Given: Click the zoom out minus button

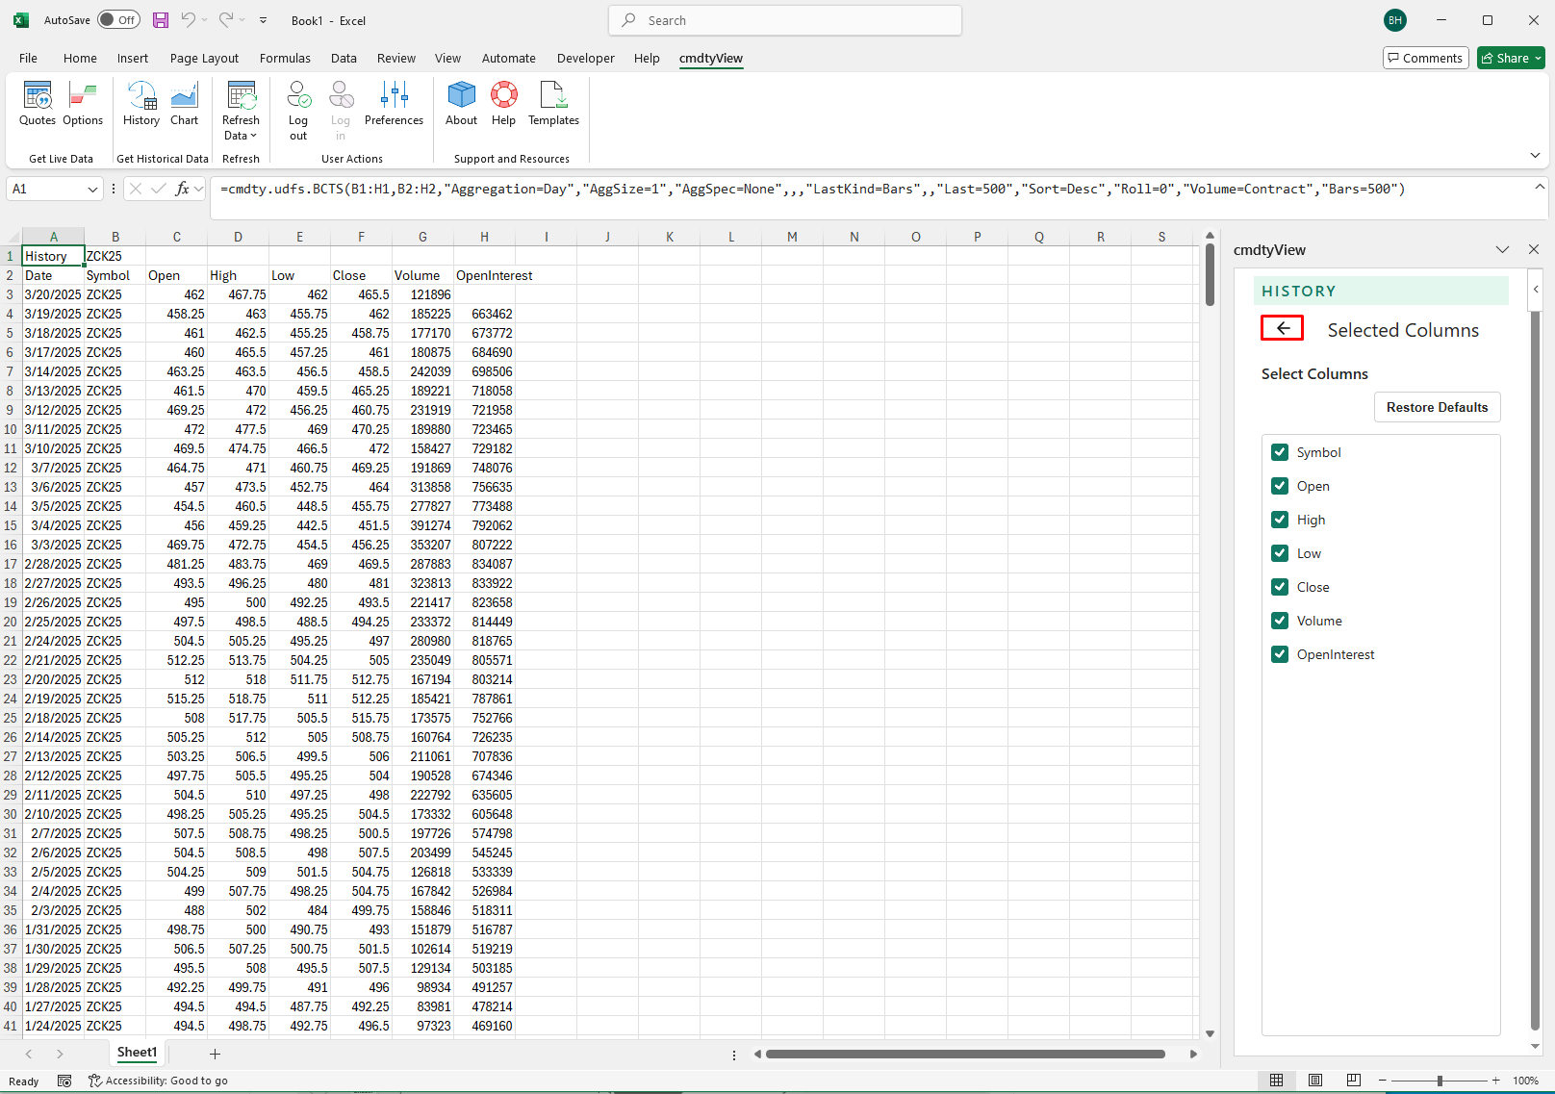Looking at the screenshot, I should [1383, 1081].
